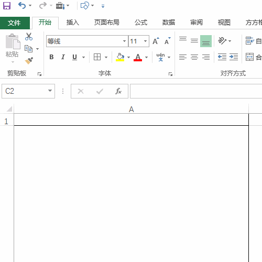
Task: Open the 剪贴板 dialog launcher
Action: click(x=40, y=74)
